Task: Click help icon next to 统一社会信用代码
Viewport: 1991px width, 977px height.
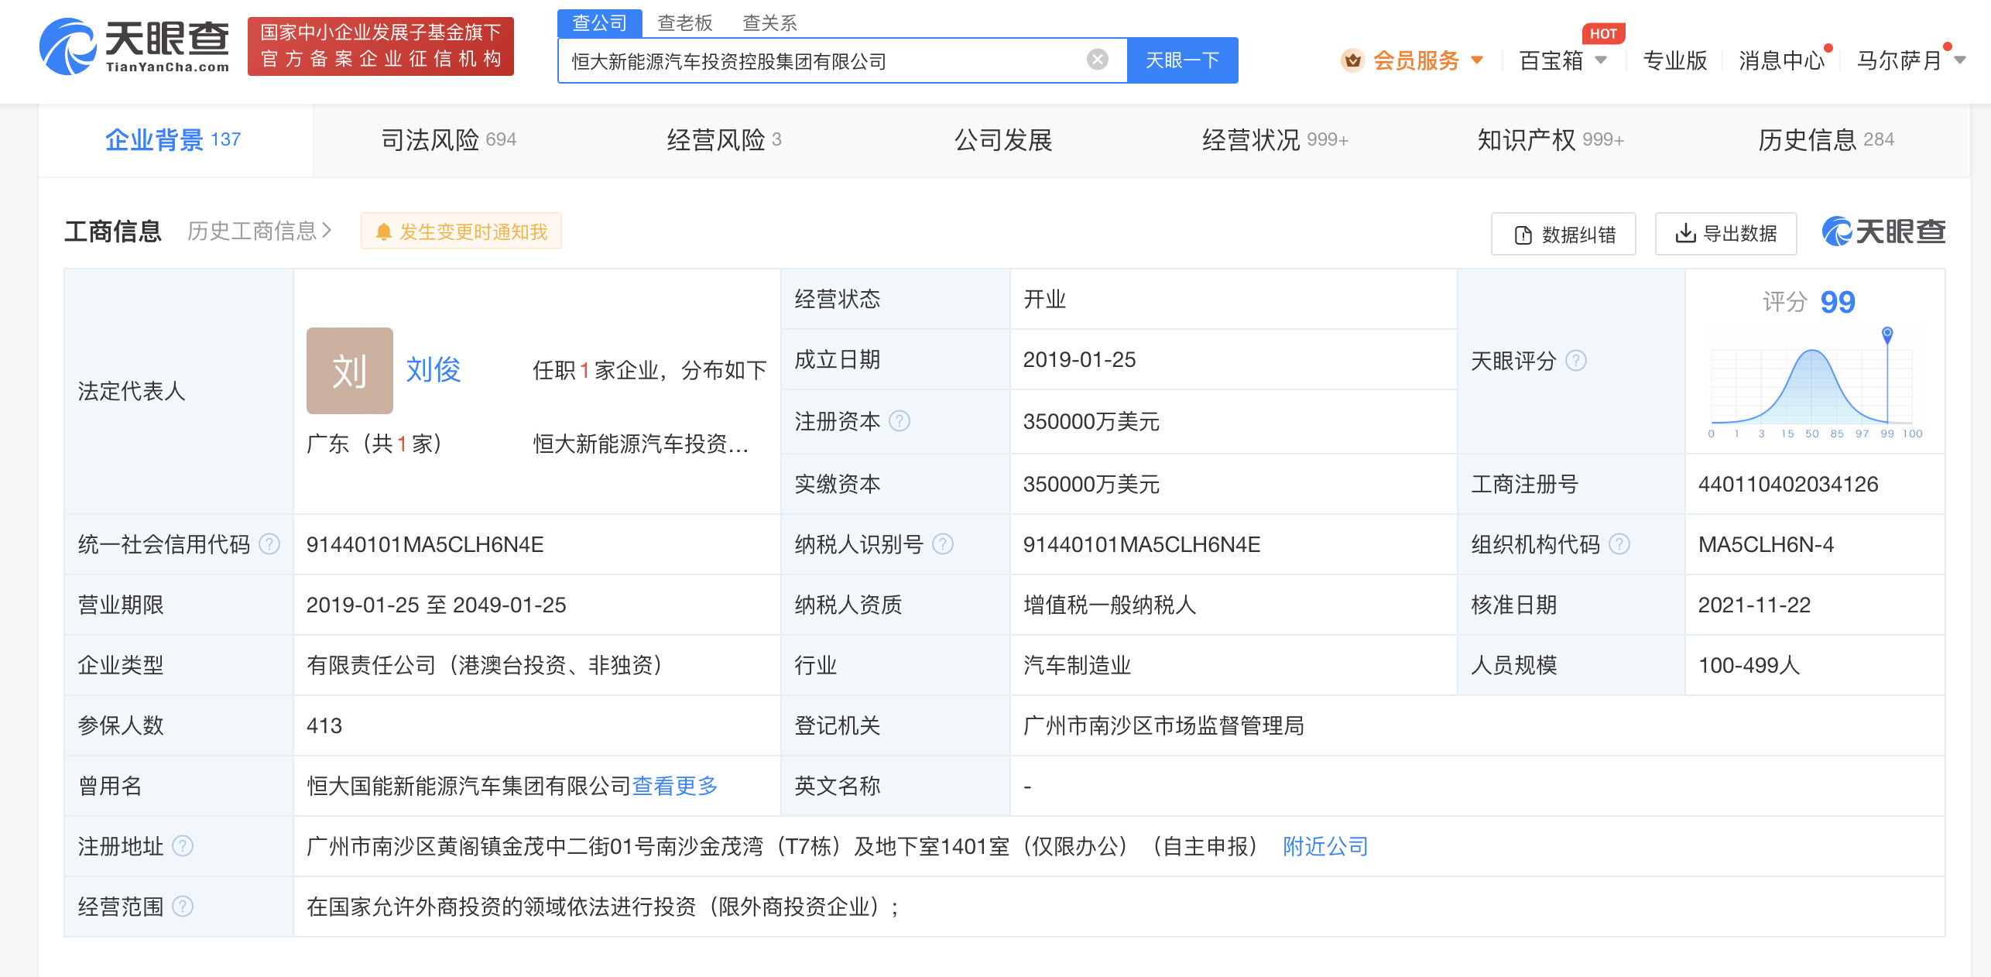Action: (269, 543)
